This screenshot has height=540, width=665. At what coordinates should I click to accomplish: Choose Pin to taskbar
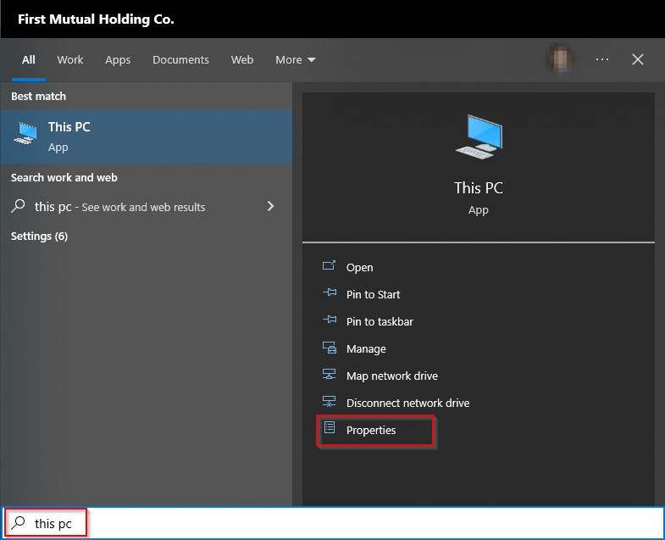point(380,322)
